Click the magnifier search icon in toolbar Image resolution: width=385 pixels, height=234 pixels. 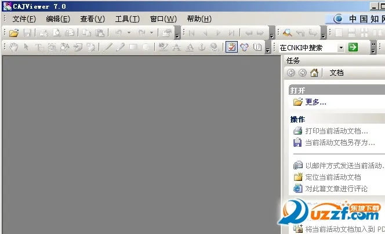pos(287,33)
